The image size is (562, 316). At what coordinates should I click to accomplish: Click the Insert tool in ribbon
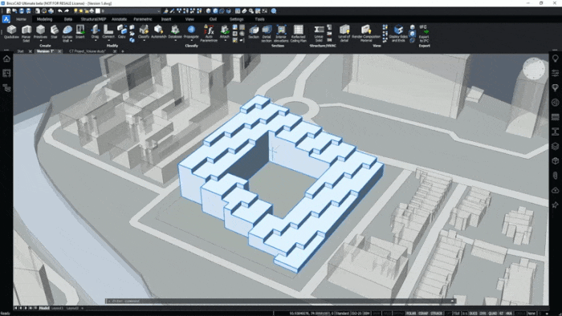[80, 32]
